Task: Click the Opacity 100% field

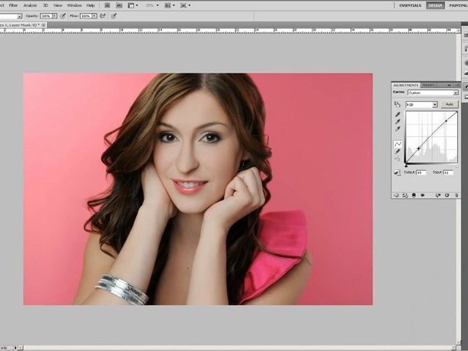Action: 46,16
